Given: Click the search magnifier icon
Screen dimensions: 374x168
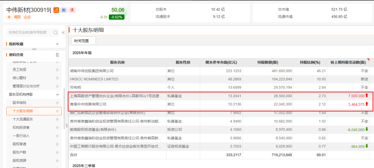Looking at the screenshot, I should (x=55, y=32).
